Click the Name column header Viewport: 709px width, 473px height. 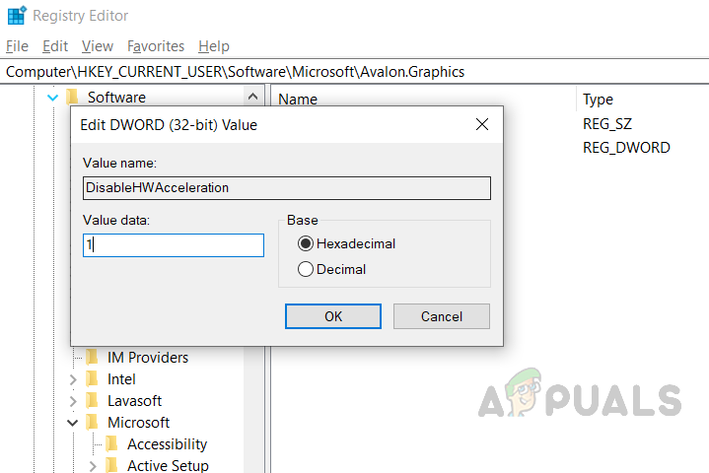pyautogui.click(x=298, y=100)
